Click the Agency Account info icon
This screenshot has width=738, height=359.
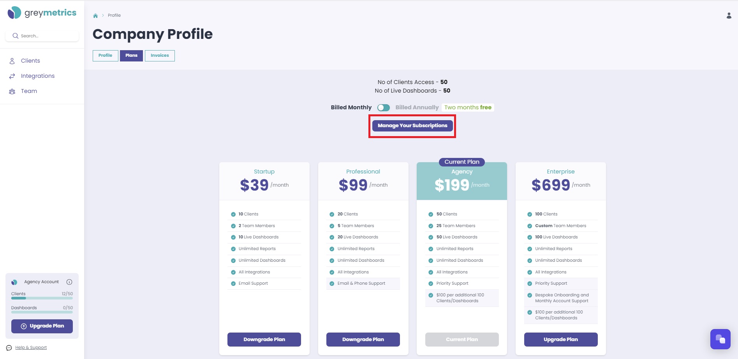pyautogui.click(x=69, y=282)
